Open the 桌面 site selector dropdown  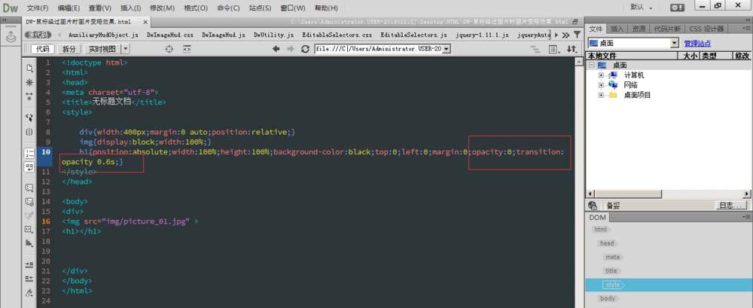674,44
